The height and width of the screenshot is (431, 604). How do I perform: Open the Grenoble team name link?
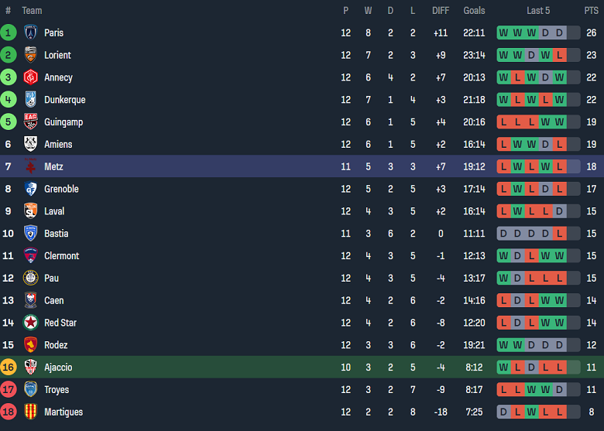pyautogui.click(x=61, y=189)
